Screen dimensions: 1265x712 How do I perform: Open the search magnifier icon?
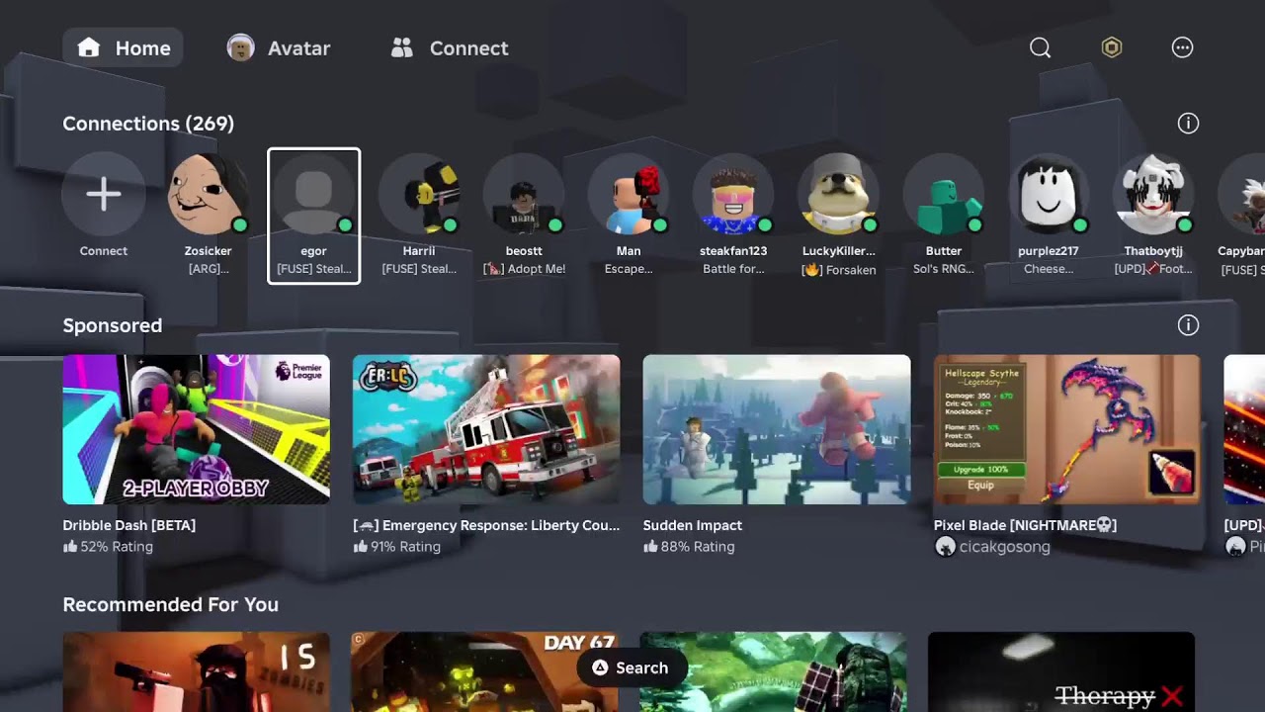point(1040,47)
